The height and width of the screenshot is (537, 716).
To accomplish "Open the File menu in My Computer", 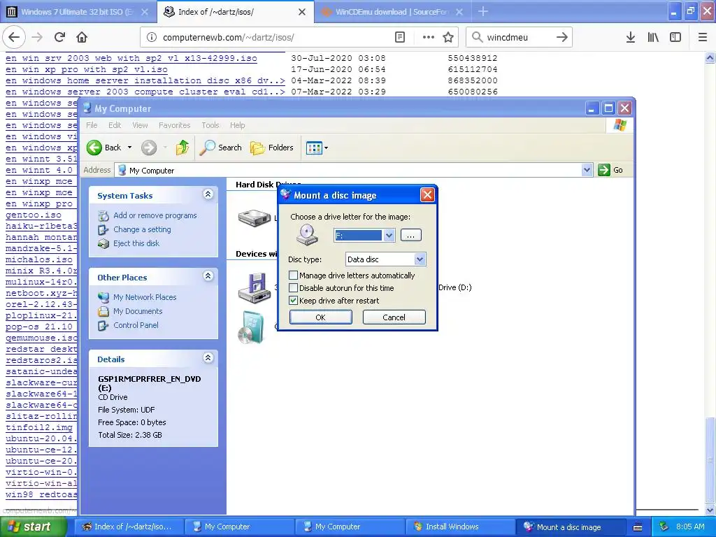I will 92,125.
